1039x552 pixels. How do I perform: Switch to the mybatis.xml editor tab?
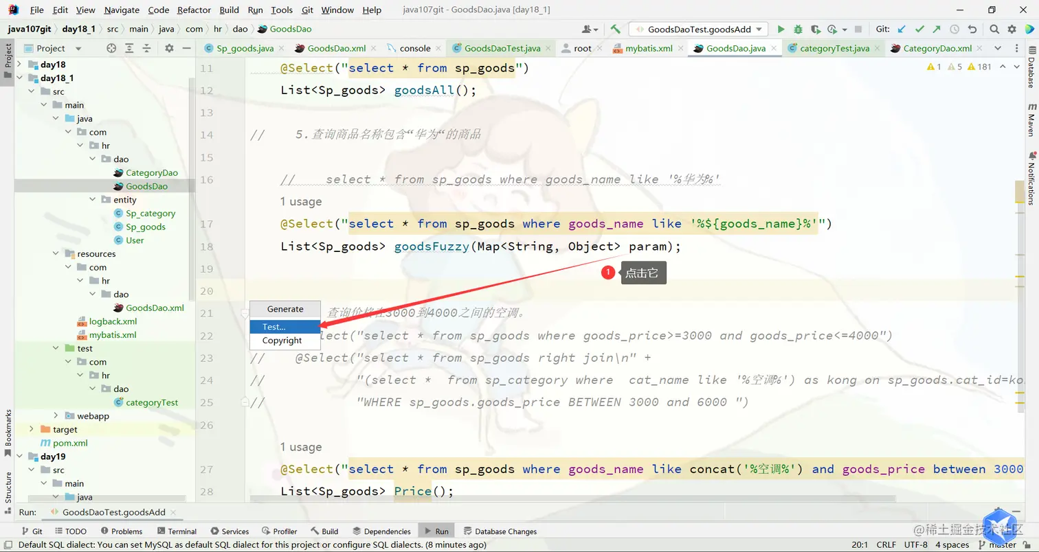click(x=648, y=48)
